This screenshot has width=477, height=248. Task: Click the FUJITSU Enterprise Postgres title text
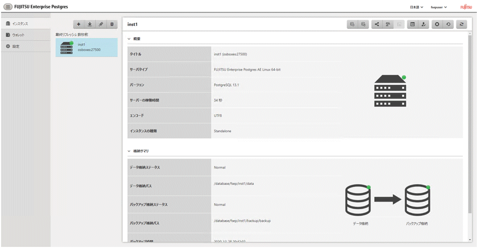pos(41,7)
